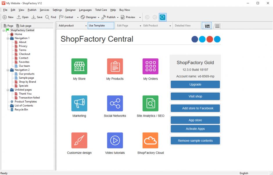Click the Preview toolbar button
Image resolution: width=273 pixels, height=175 pixels.
pyautogui.click(x=128, y=17)
